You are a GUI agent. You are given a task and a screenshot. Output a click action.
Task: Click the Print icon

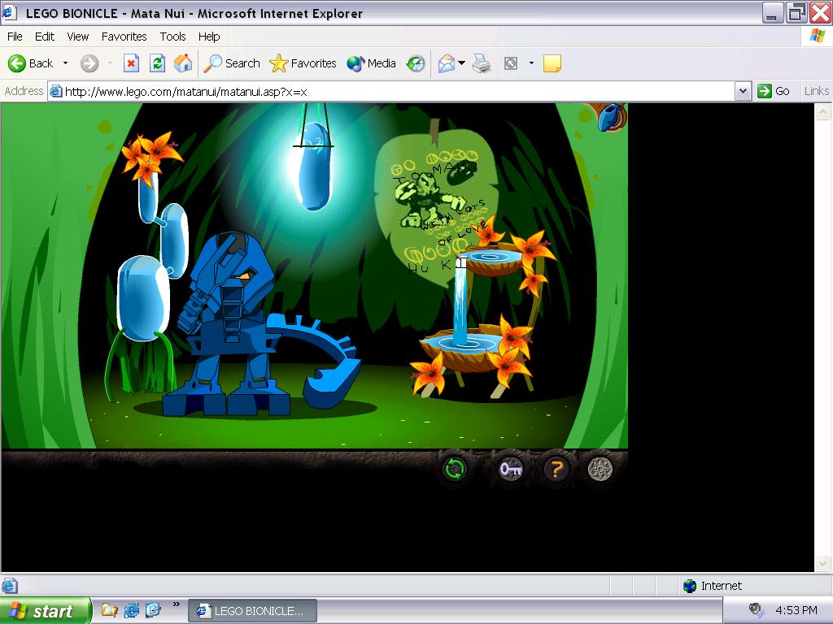click(x=482, y=63)
